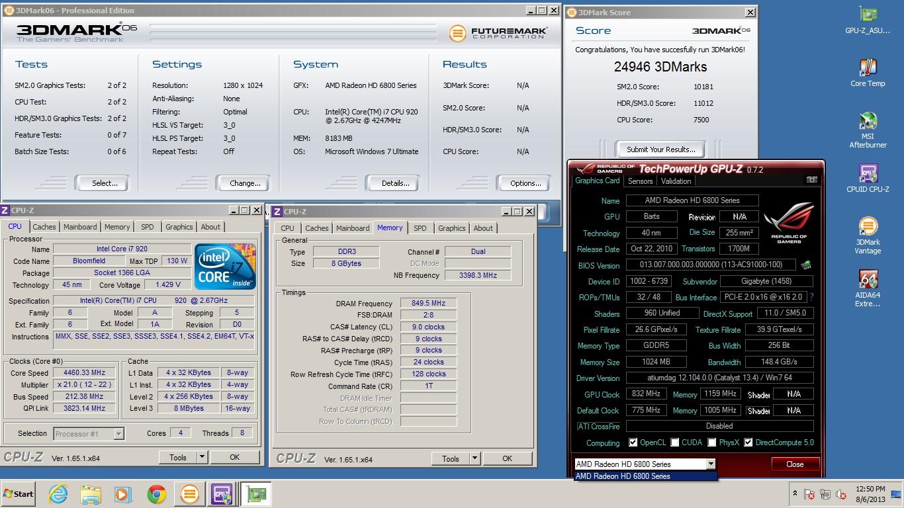This screenshot has width=904, height=508.
Task: Click the DRAM Frequency value field
Action: pos(428,303)
